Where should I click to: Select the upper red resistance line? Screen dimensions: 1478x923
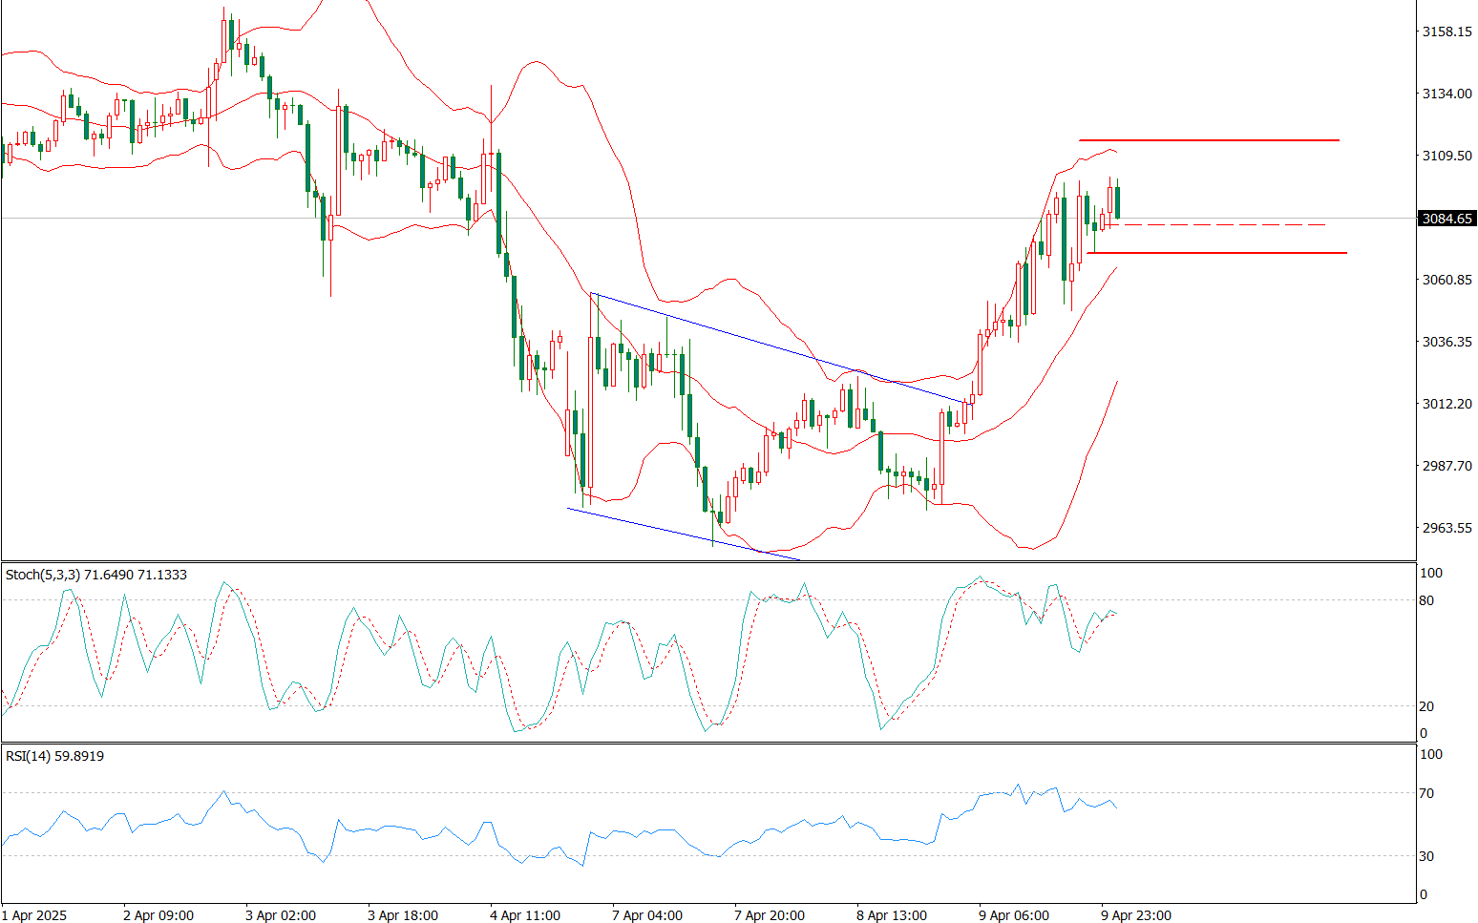[x=1208, y=140]
